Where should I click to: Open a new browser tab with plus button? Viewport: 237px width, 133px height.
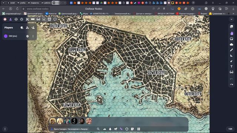pos(193,3)
